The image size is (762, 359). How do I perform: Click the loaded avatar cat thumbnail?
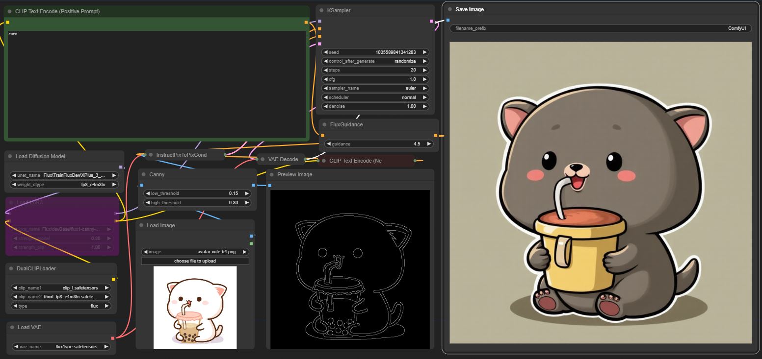(195, 308)
